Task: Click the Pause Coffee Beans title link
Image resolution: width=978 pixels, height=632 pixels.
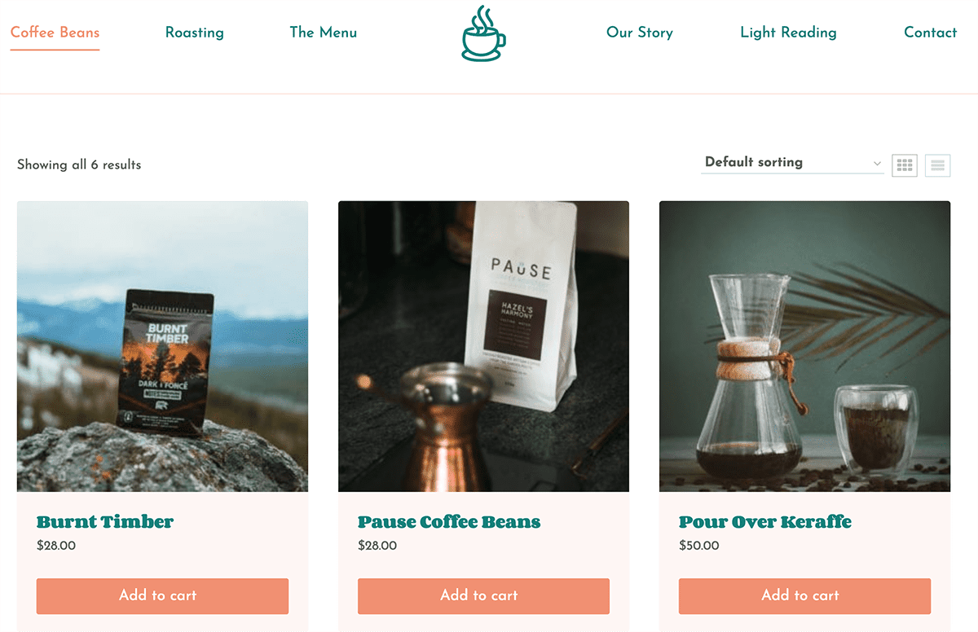Action: (x=449, y=522)
